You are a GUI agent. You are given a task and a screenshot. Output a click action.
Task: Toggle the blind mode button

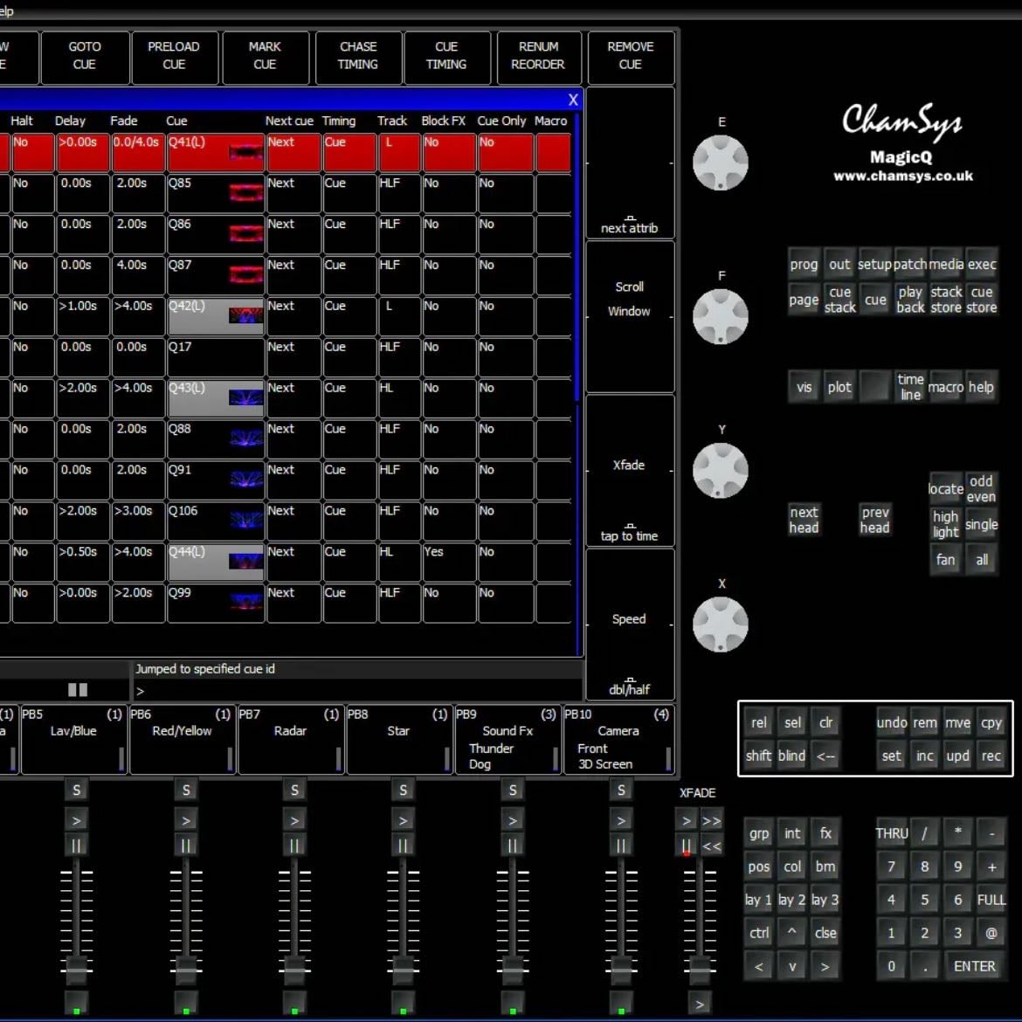(791, 756)
